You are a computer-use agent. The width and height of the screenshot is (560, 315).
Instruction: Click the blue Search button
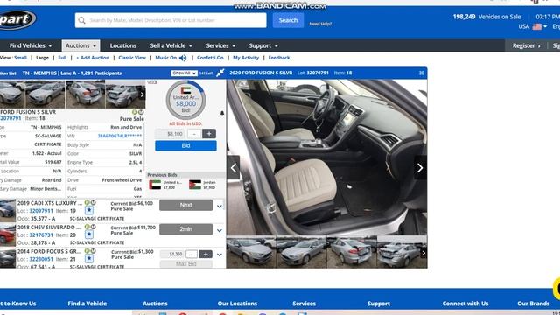[x=288, y=20]
